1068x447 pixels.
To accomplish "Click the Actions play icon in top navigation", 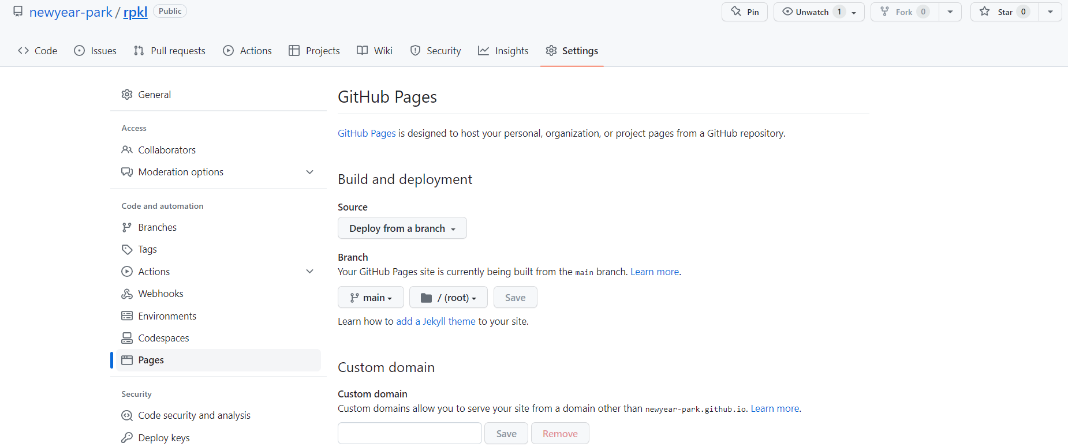I will (229, 51).
